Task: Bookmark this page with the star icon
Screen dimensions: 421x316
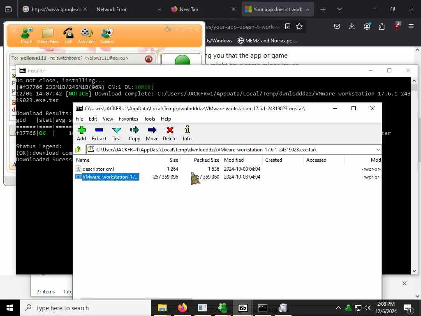Action: tap(299, 26)
